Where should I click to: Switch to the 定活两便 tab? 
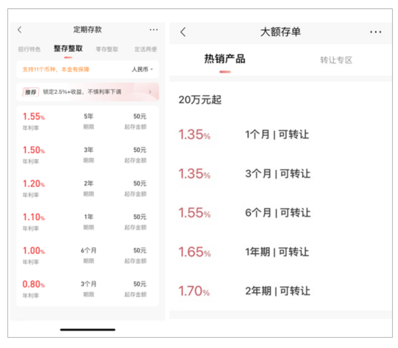point(145,49)
